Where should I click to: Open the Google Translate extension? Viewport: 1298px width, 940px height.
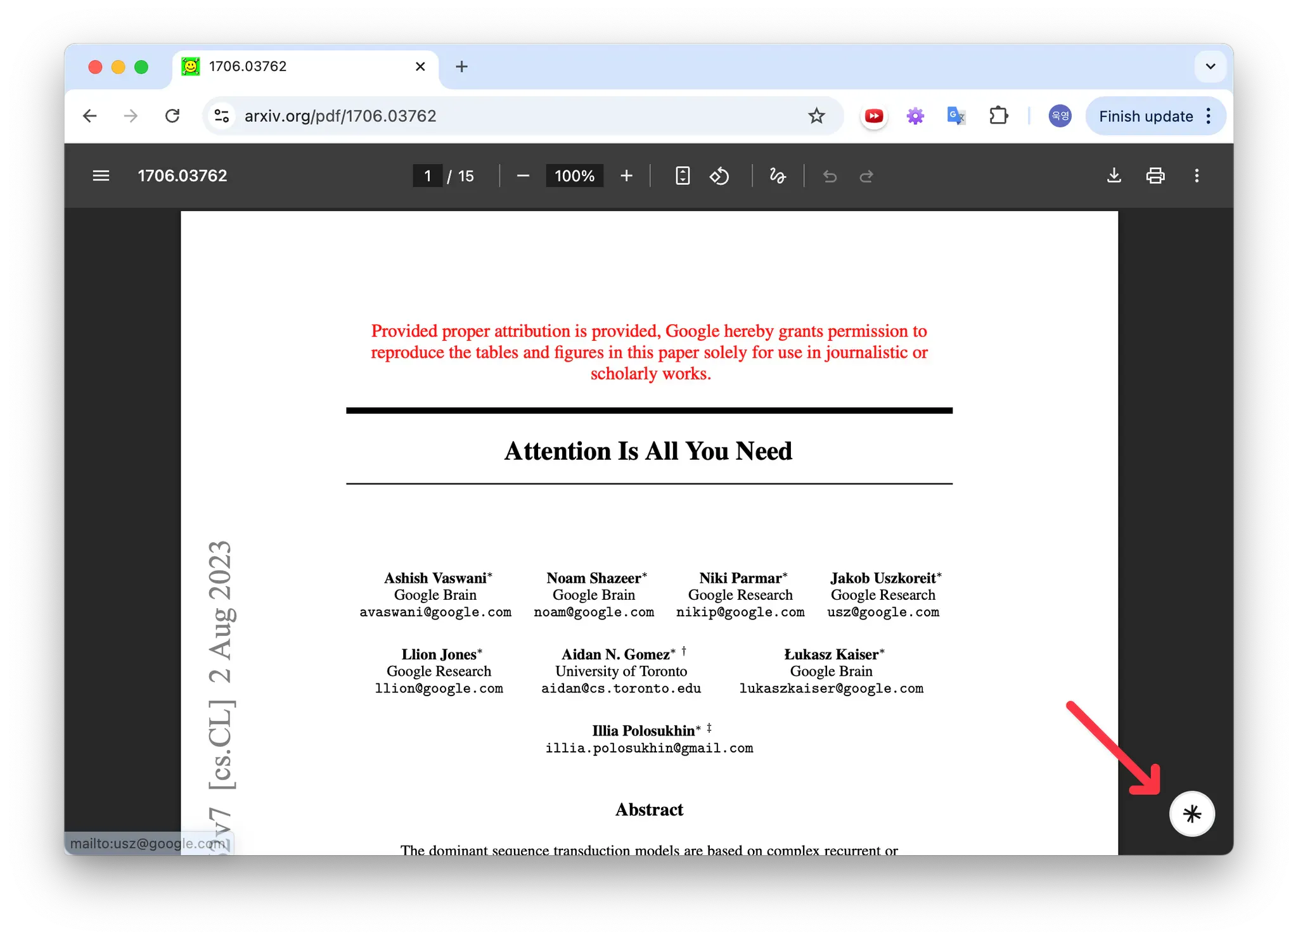tap(955, 115)
